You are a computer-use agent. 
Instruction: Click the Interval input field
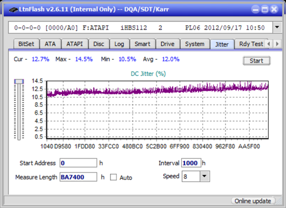191,163
